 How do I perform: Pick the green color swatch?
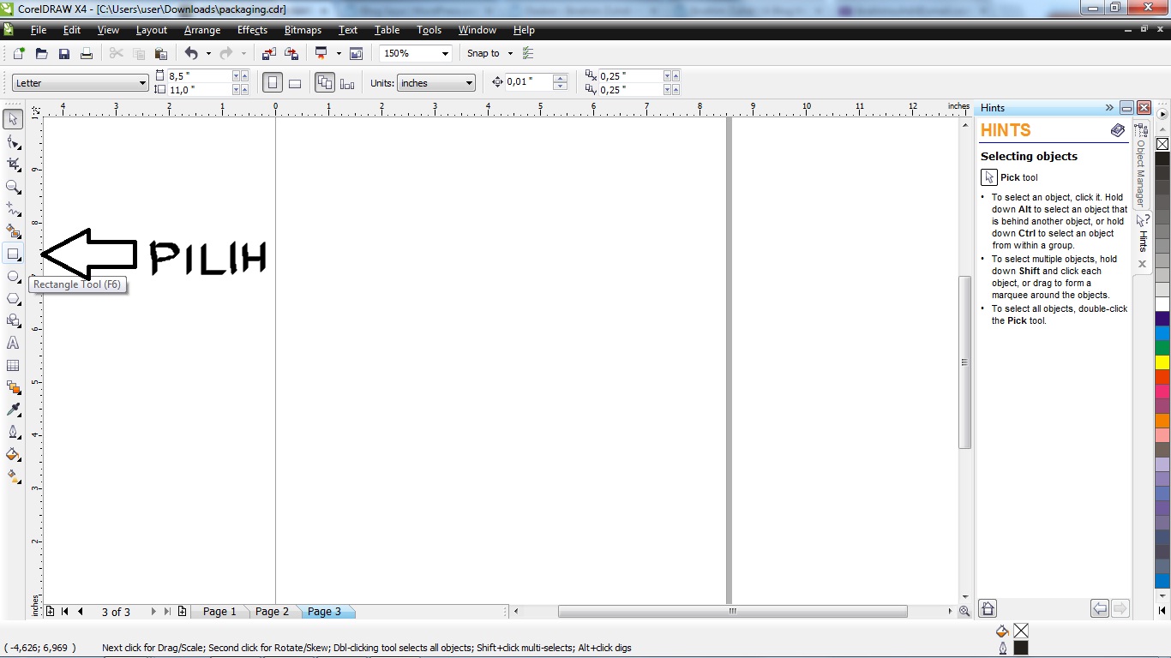click(1162, 347)
